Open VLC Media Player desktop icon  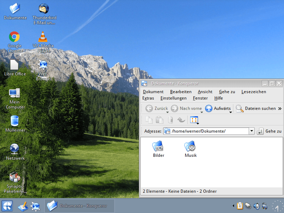[43, 37]
